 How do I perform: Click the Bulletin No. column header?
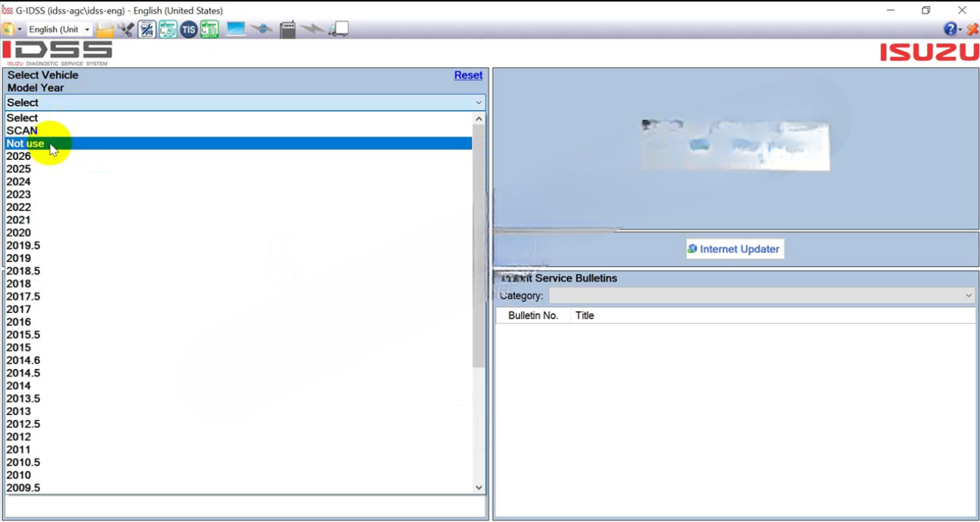tap(533, 315)
